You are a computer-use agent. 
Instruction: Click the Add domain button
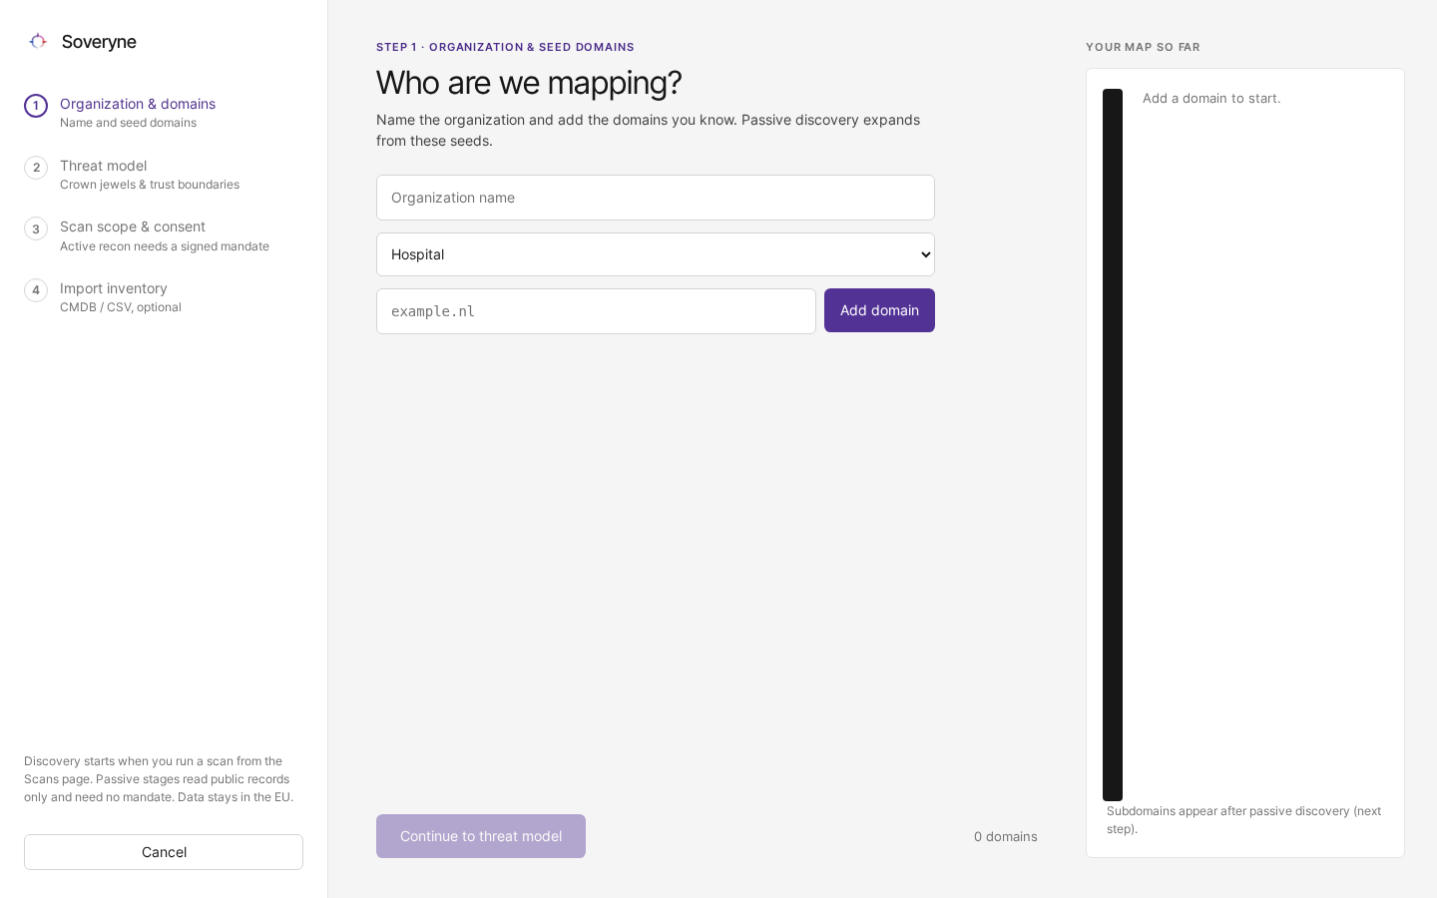click(879, 310)
